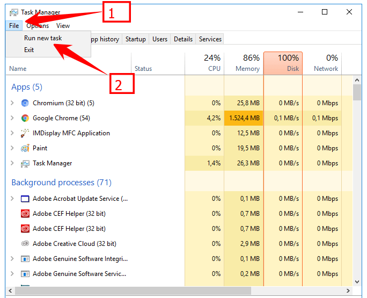Click the Task Manager title bar icon
Image resolution: width=367 pixels, height=298 pixels.
click(14, 12)
